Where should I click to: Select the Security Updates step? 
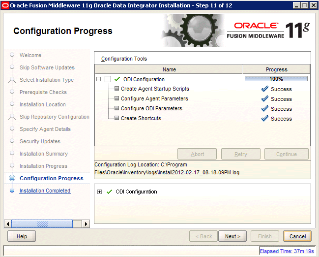click(x=40, y=141)
